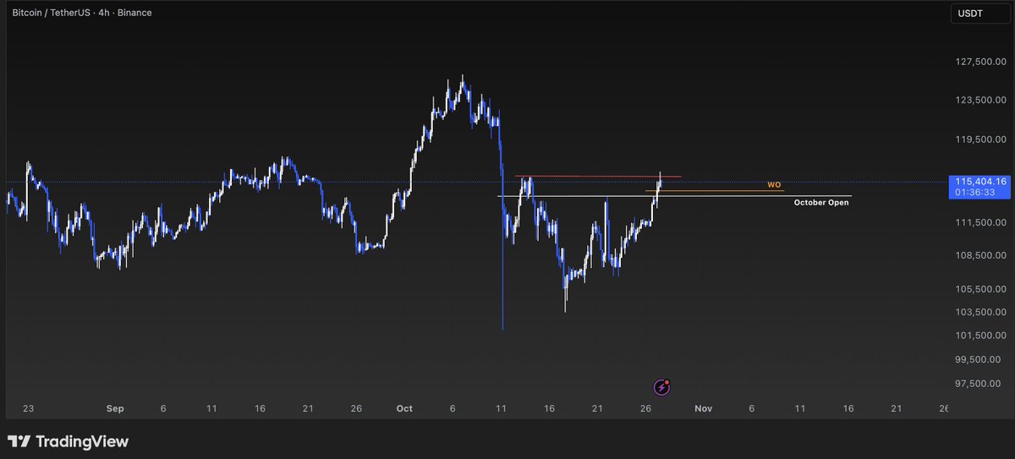Viewport: 1015px width, 459px height.
Task: Select the white October Open horizontal line
Action: point(674,196)
